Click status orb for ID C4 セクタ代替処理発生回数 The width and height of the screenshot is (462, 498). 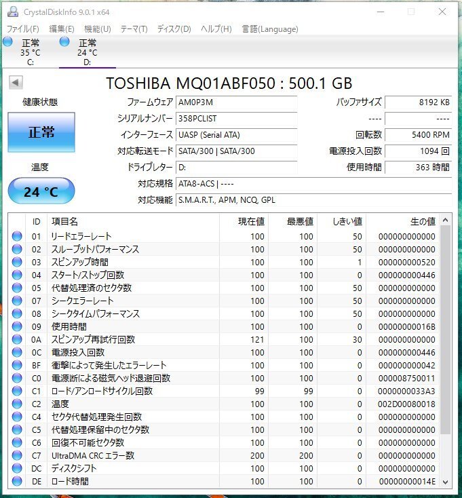pos(17,417)
